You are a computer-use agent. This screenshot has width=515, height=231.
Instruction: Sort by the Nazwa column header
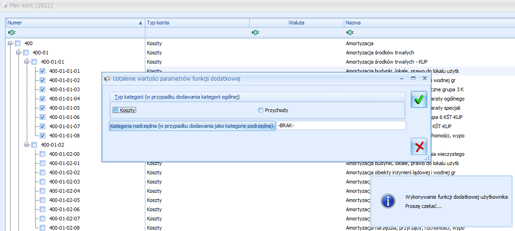[429, 23]
